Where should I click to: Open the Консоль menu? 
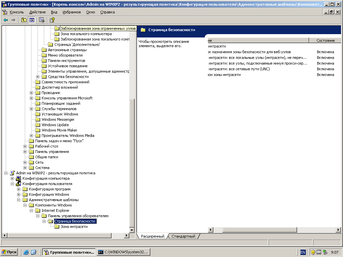[x=17, y=12]
